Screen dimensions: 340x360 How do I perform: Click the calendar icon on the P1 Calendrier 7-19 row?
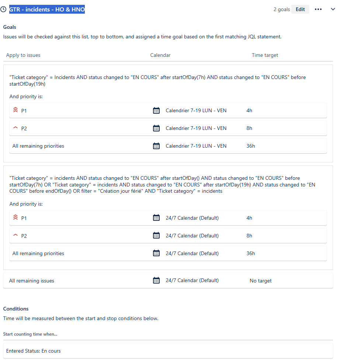156,110
